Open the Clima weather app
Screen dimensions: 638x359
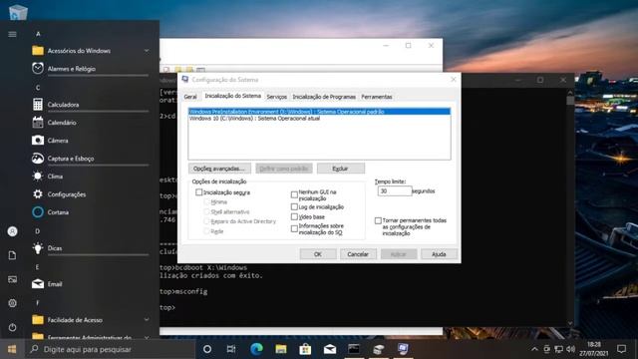click(x=91, y=177)
